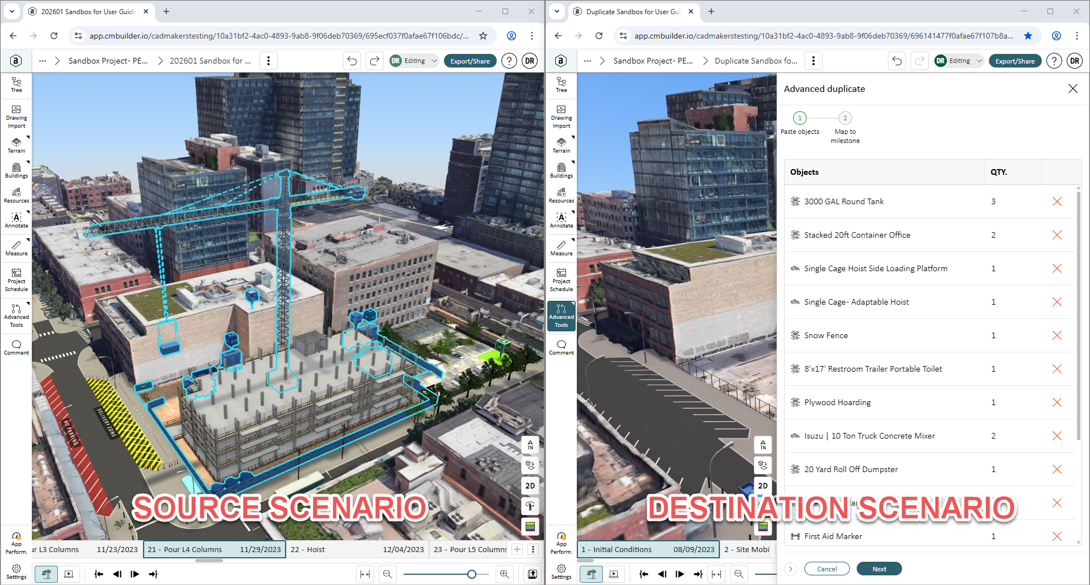
Task: Click Export/Share in left window
Action: (470, 61)
